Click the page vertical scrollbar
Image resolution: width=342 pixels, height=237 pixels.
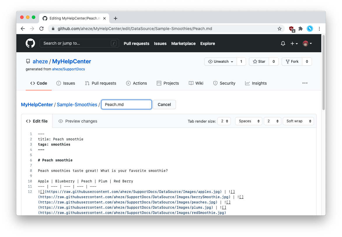tap(324, 73)
